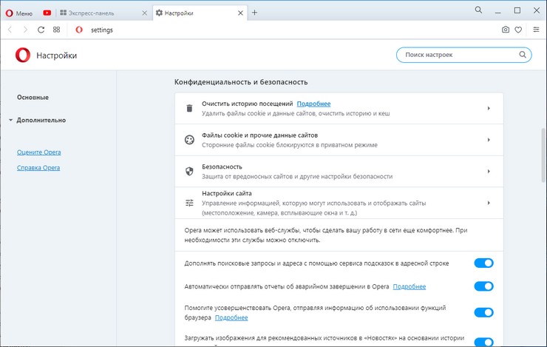Collapse the Дополнительно sidebar section
This screenshot has height=347, width=547.
pyautogui.click(x=40, y=120)
